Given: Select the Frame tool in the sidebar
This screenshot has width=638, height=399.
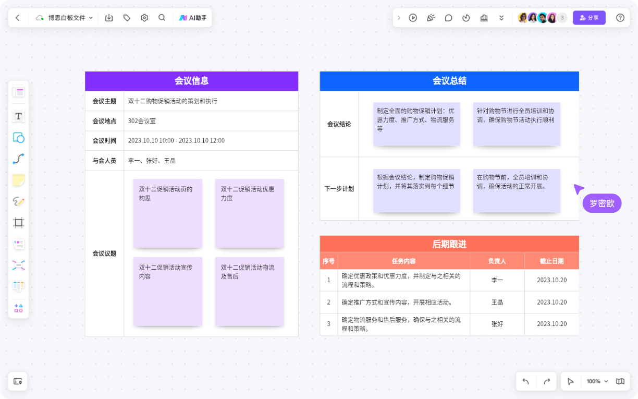Looking at the screenshot, I should click(x=18, y=223).
